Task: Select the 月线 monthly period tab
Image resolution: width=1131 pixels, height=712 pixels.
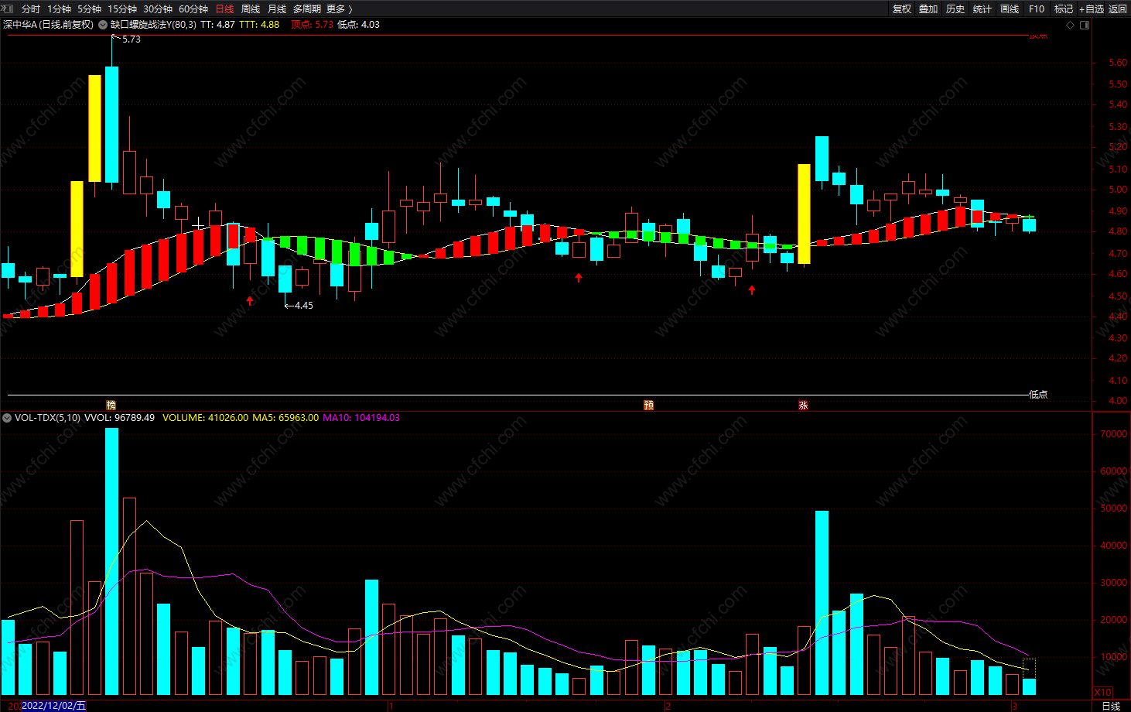Action: point(277,9)
